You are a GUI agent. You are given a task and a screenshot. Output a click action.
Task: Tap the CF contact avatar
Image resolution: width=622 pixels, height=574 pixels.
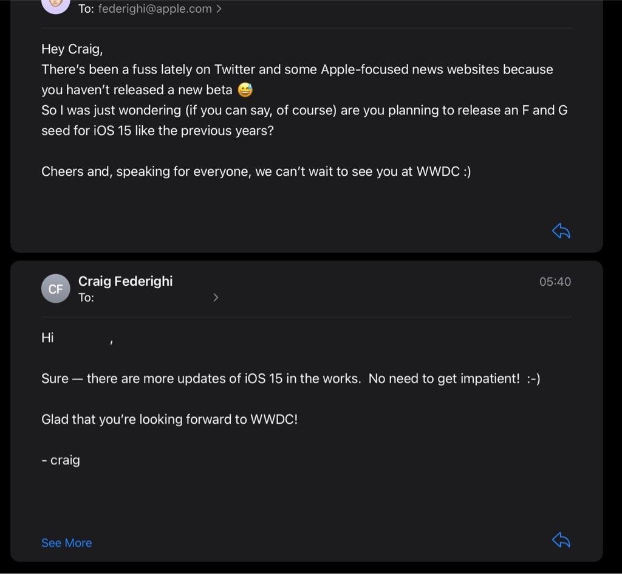pos(56,289)
